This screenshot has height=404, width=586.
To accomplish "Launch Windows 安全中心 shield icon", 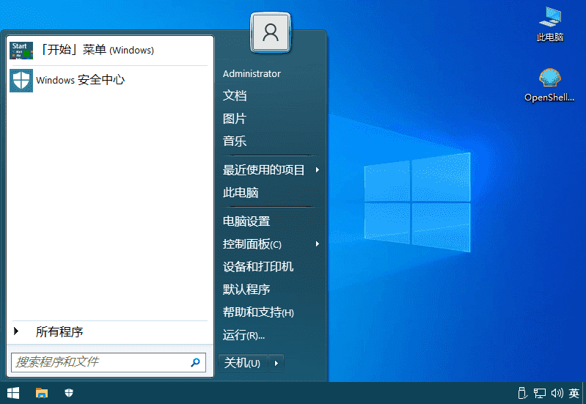I will [x=21, y=80].
